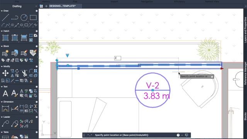Click the Insert Block icon
The image size is (247, 139).
point(15,53)
